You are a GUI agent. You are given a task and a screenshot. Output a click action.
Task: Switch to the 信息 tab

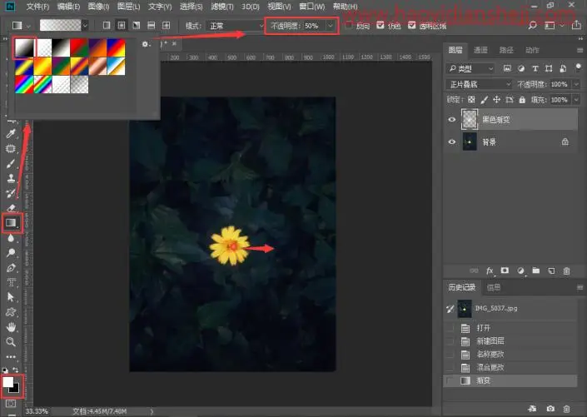pyautogui.click(x=494, y=287)
